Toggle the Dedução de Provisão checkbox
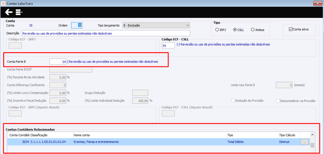This screenshot has height=154, width=324. click(x=233, y=101)
